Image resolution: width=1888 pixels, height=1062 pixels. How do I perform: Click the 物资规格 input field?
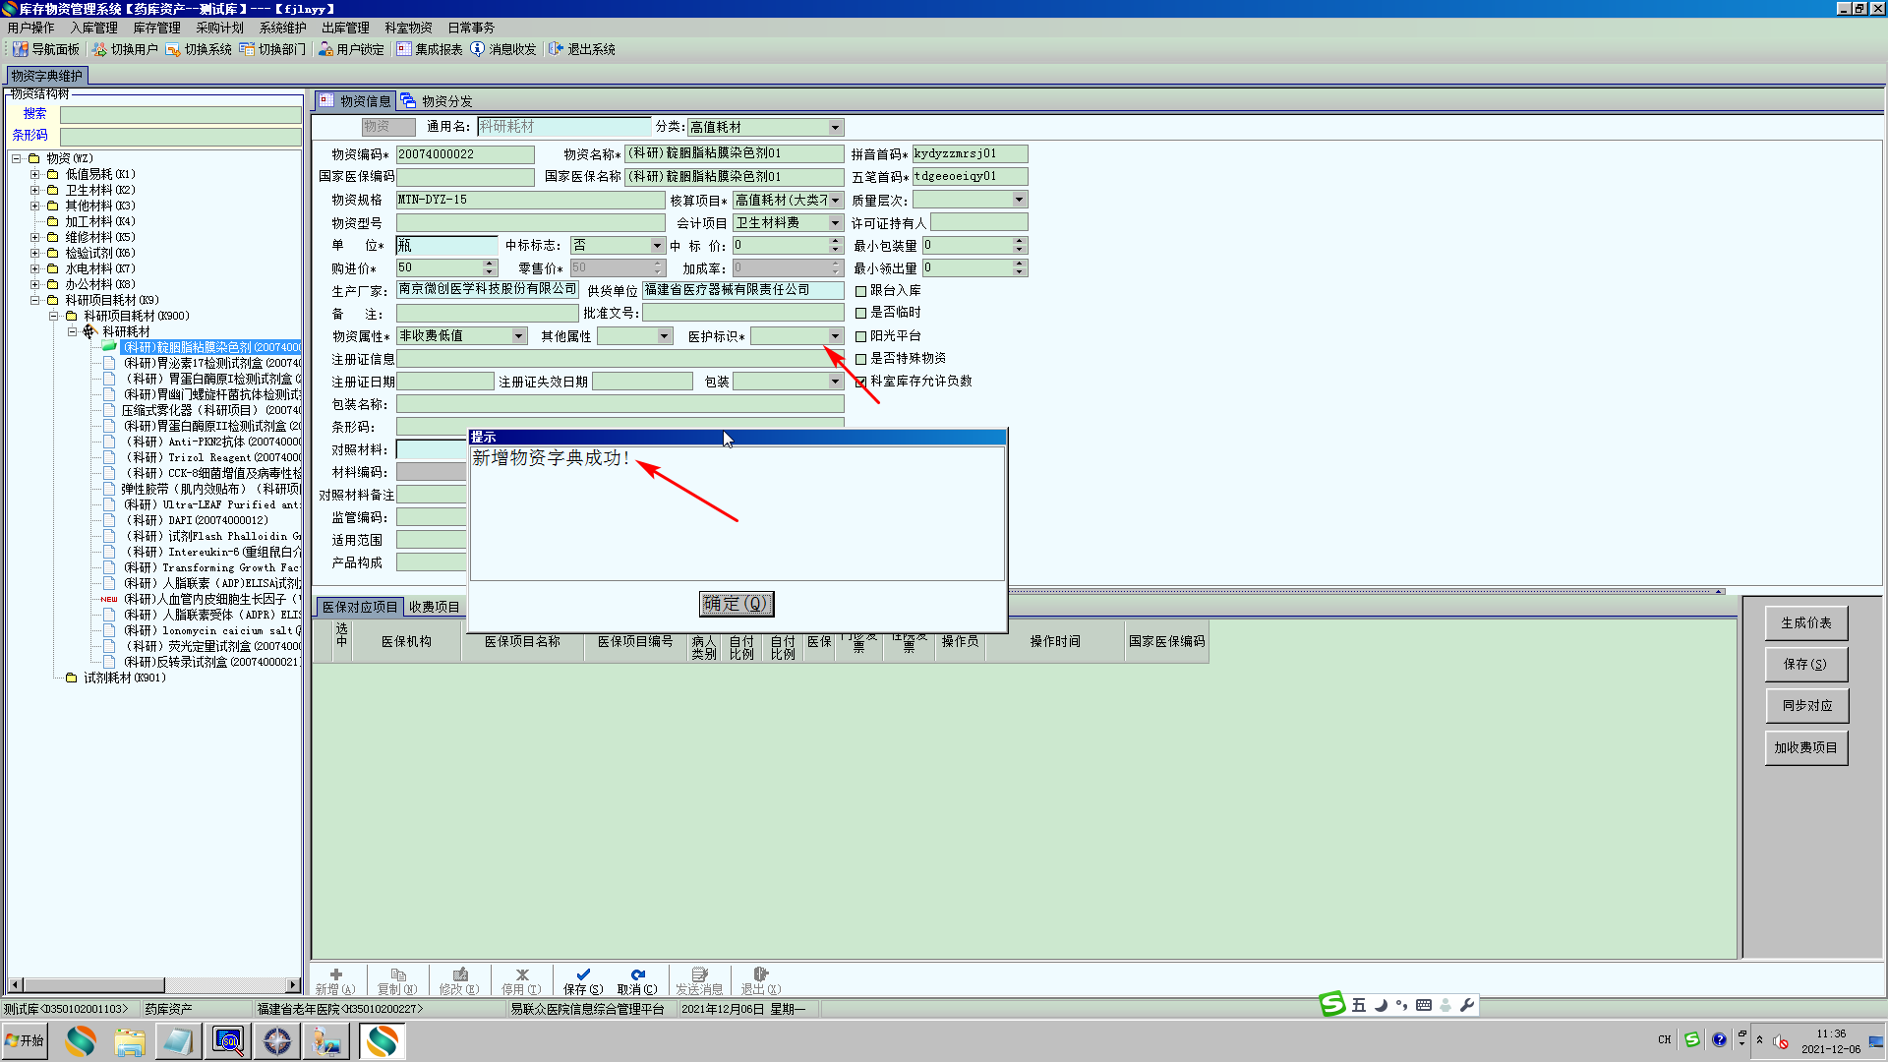click(529, 201)
